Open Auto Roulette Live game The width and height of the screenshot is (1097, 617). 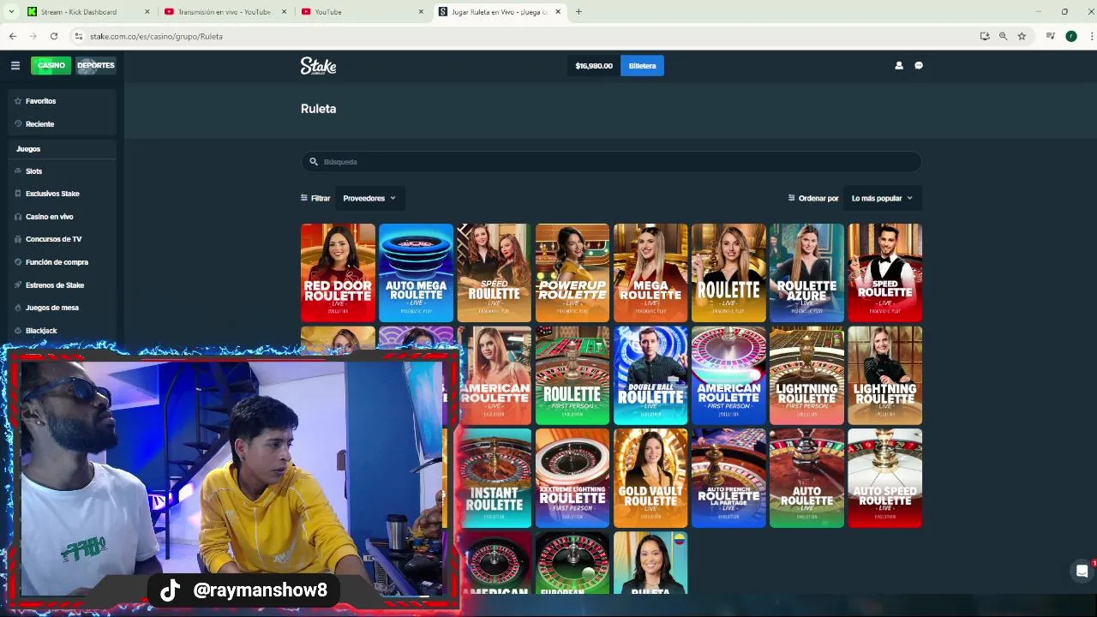pyautogui.click(x=806, y=478)
